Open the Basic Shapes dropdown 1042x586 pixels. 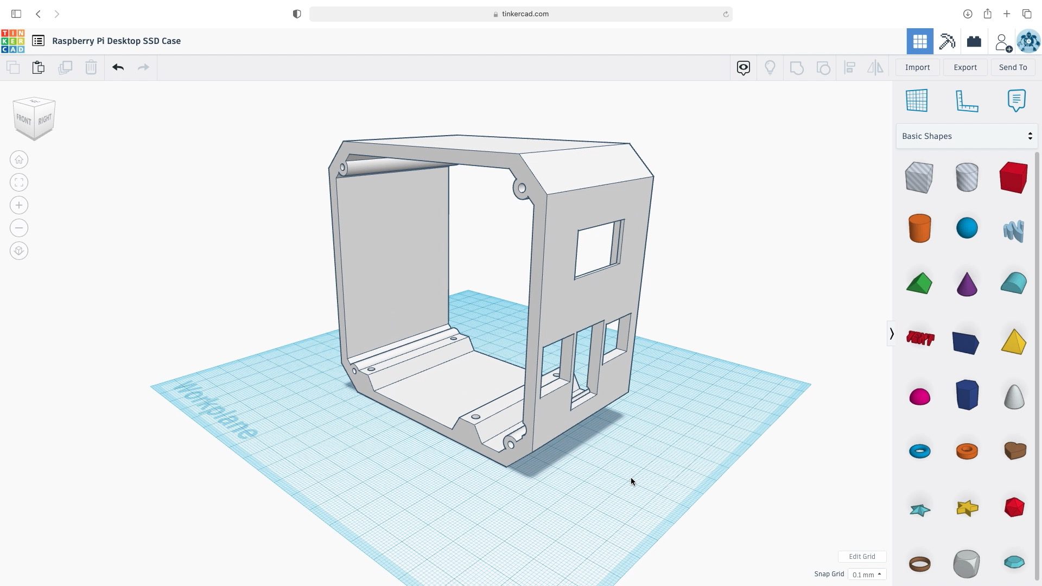pyautogui.click(x=967, y=136)
